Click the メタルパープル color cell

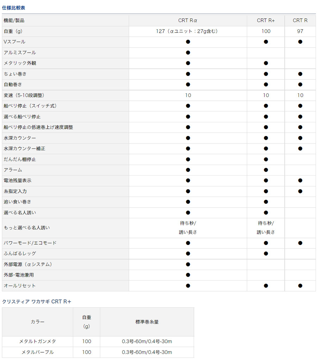pos(37,352)
